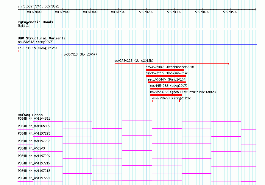
Task: Open variant esv2730225 (Wong2012b) label
Action: coord(38,48)
